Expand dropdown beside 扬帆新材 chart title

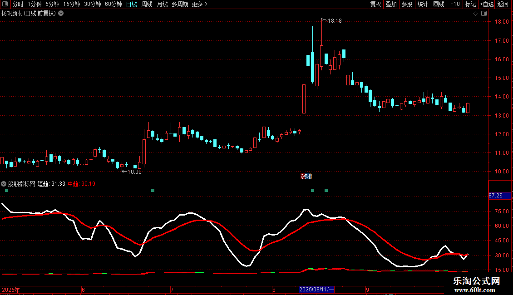click(x=61, y=14)
